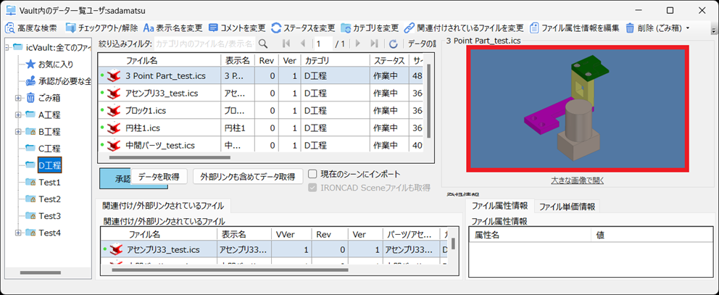Choose the 表示名を変更 rename tool

[173, 28]
